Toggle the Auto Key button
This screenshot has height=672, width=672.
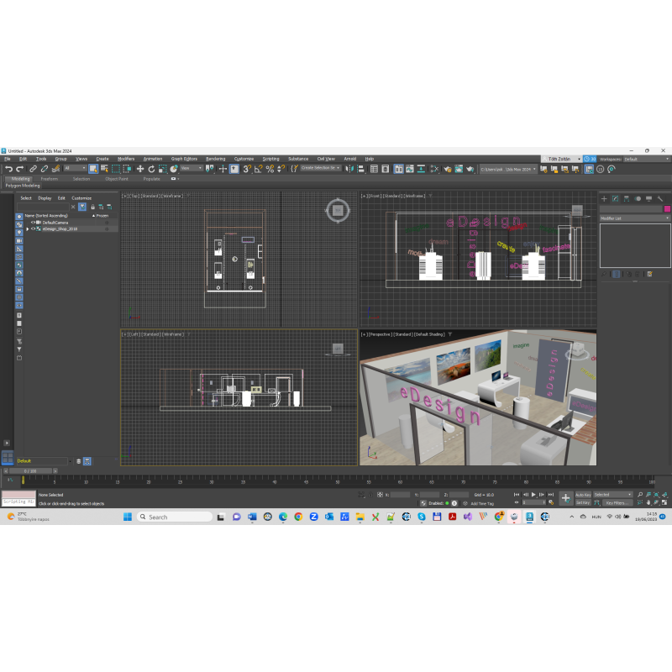583,495
